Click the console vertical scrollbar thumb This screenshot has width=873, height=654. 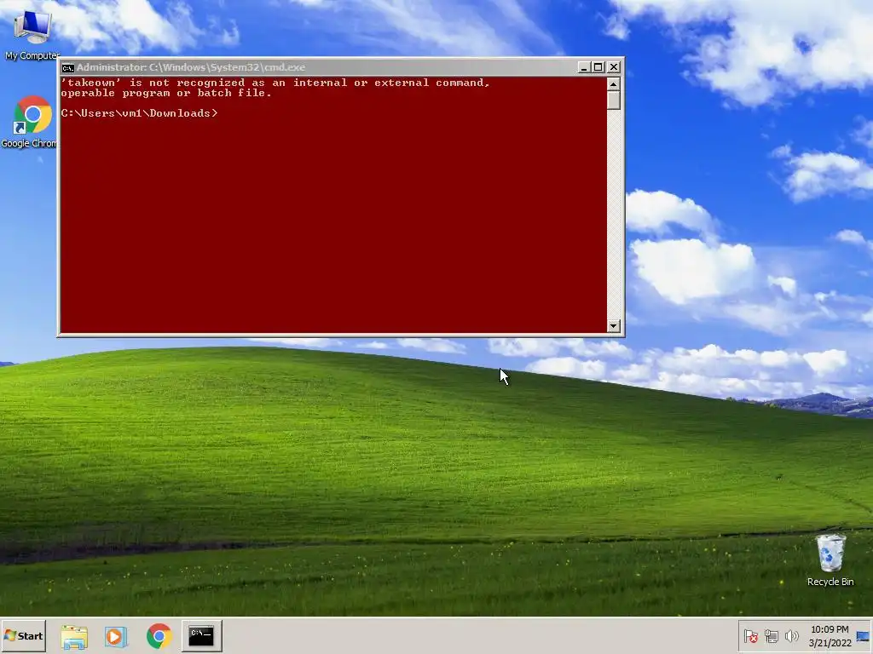[x=614, y=100]
